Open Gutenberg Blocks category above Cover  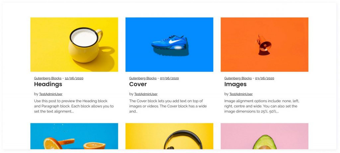tap(143, 78)
